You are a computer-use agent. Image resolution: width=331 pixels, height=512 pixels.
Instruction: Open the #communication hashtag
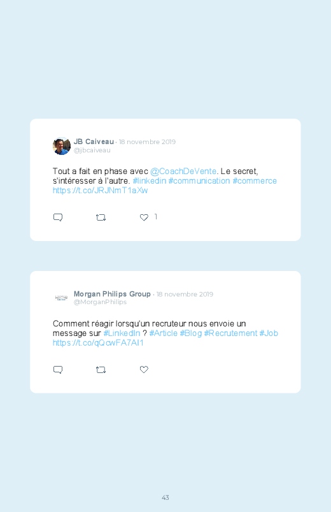[x=199, y=180]
